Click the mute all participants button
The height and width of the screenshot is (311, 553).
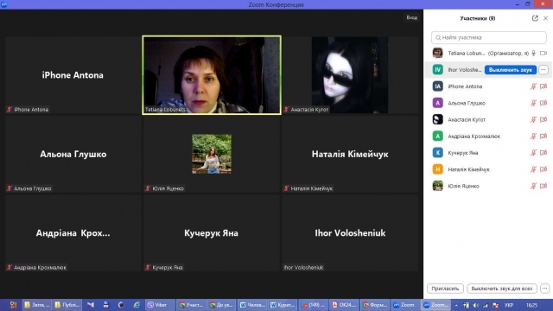(x=502, y=289)
